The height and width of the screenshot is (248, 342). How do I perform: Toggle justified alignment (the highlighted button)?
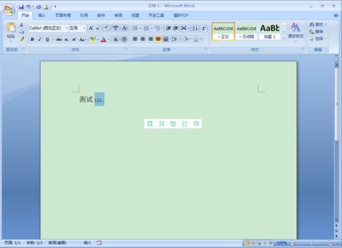(x=158, y=39)
